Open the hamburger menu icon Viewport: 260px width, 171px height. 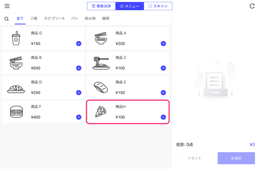pyautogui.click(x=7, y=6)
